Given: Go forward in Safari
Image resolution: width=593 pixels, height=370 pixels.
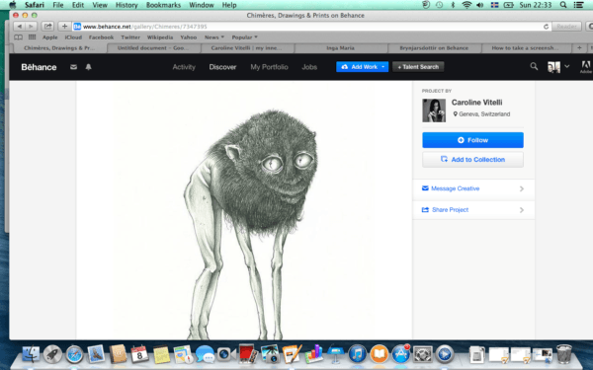Looking at the screenshot, I should [31, 26].
